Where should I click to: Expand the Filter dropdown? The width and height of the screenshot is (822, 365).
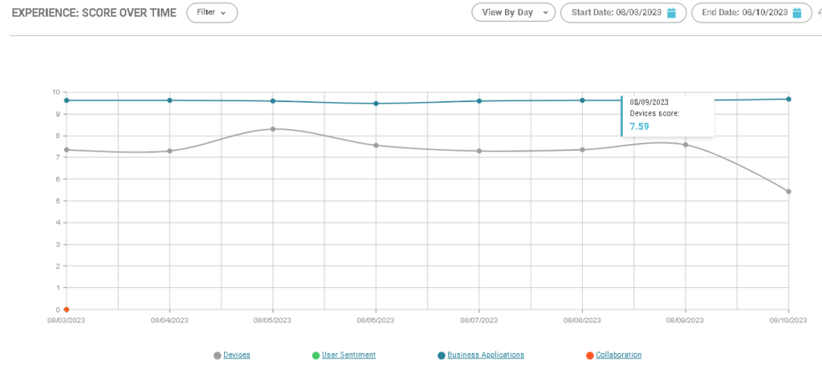(212, 13)
